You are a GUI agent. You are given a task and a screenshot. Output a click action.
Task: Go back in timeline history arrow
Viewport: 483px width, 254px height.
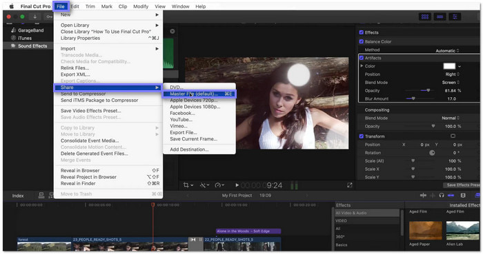point(187,195)
